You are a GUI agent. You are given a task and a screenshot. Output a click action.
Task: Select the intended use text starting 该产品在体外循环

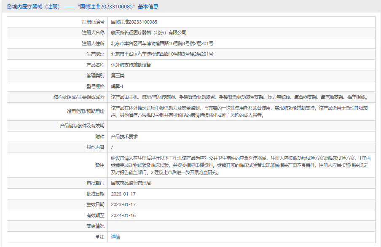point(239,111)
